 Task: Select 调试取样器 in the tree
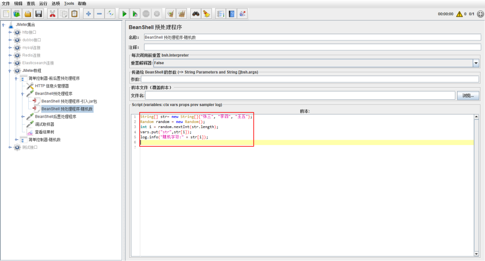click(x=44, y=124)
